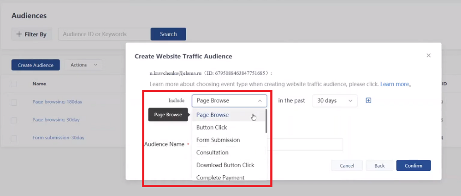The width and height of the screenshot is (461, 196).
Task: Select Consultation event option
Action: pos(212,152)
